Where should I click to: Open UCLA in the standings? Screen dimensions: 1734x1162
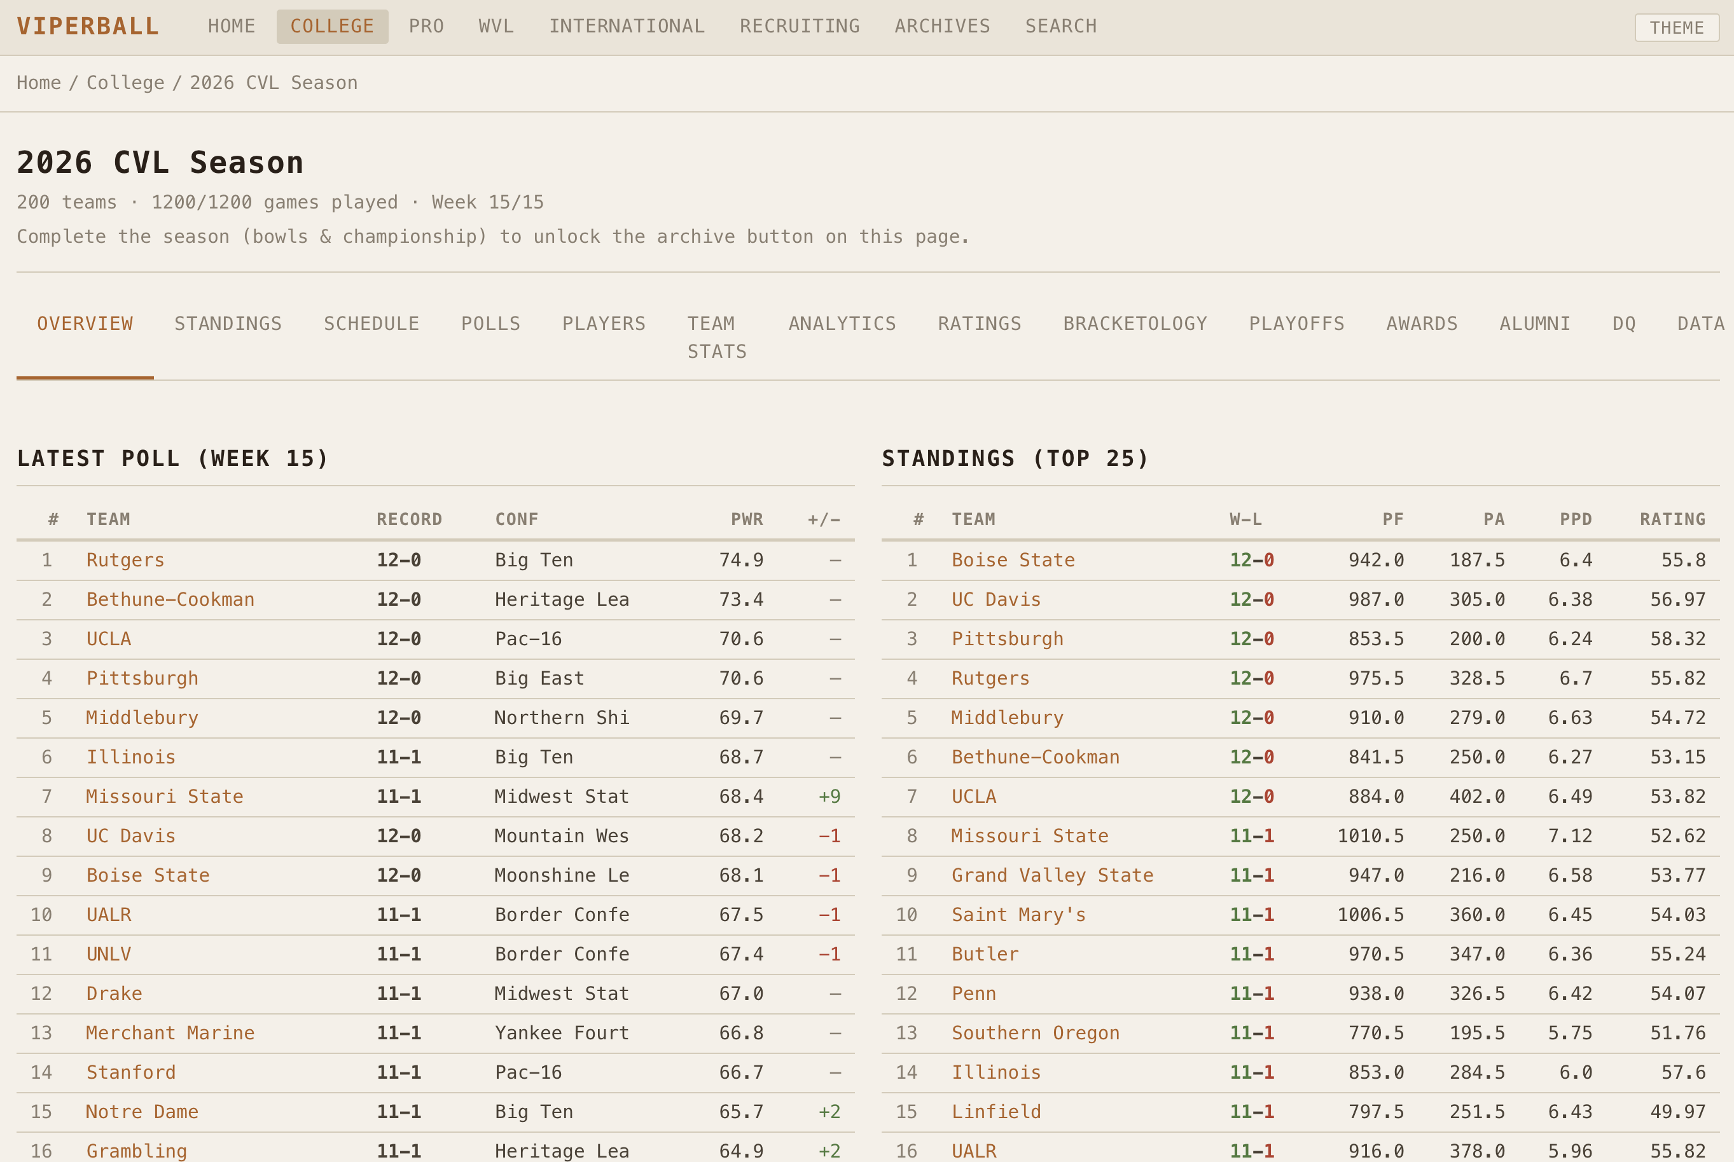(x=974, y=796)
